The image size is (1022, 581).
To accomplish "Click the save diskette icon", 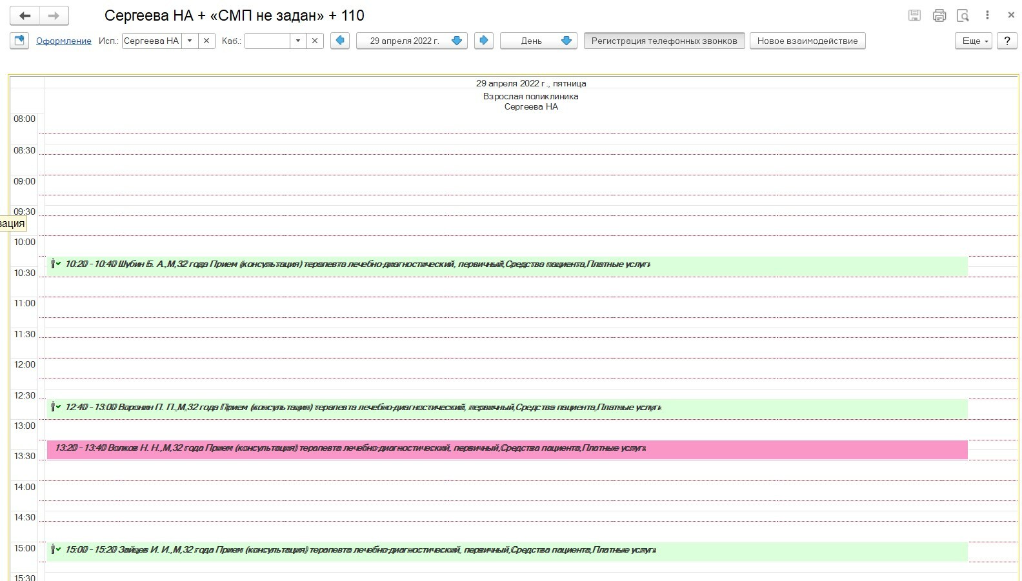I will tap(914, 15).
